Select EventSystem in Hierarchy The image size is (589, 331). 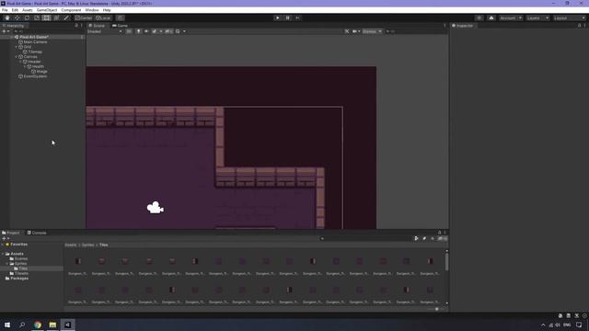pyautogui.click(x=35, y=76)
